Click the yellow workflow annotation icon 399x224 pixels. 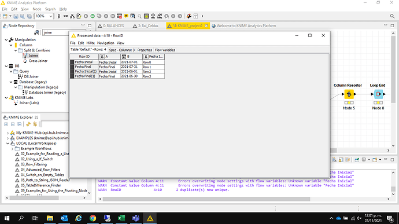pos(126,16)
